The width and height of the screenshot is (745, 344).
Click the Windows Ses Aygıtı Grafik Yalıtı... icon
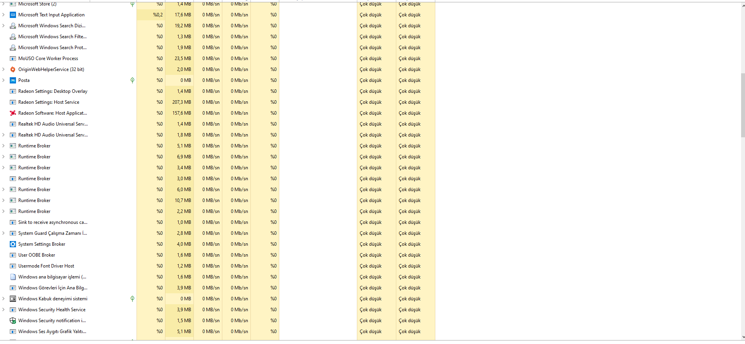13,332
